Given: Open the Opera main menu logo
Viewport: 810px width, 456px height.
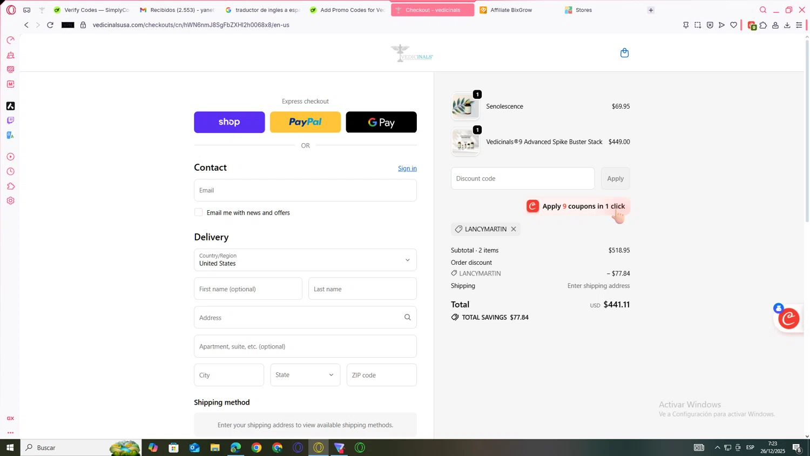Looking at the screenshot, I should (11, 10).
